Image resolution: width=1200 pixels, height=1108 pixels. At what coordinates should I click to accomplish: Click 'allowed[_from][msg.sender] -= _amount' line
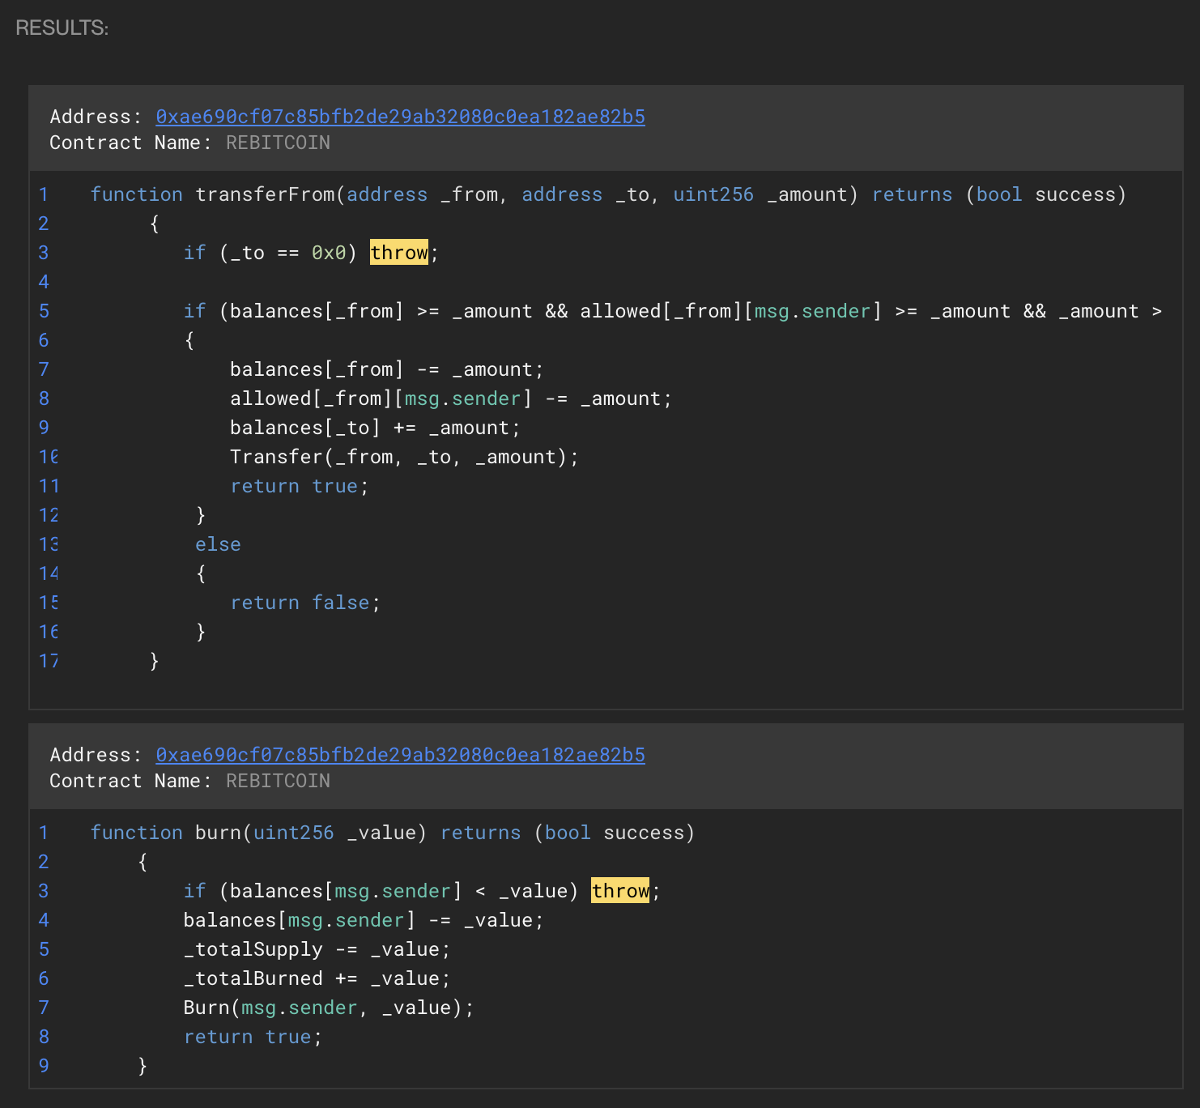point(450,398)
